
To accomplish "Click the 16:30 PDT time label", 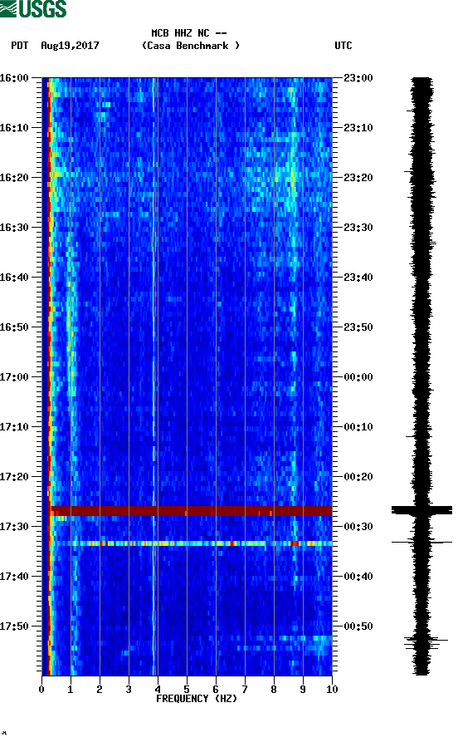I will click(14, 227).
